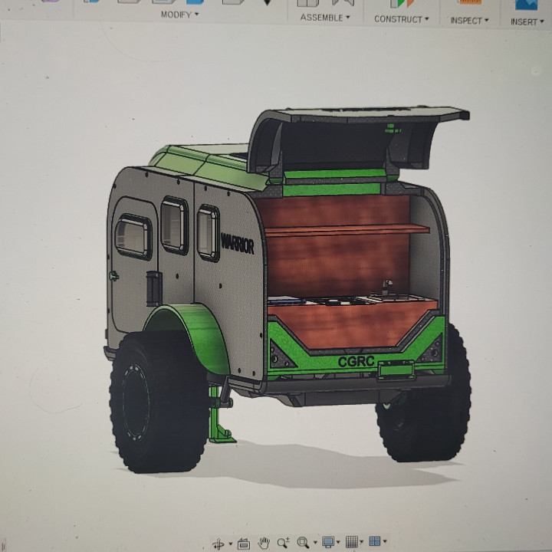Open the MODIFY menu

click(x=179, y=15)
